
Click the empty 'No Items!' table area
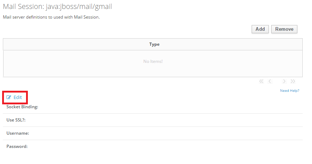coord(153,61)
